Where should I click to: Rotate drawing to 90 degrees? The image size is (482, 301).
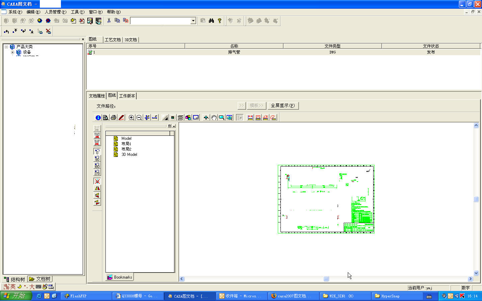(x=97, y=158)
